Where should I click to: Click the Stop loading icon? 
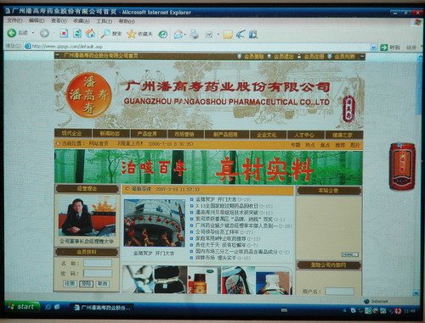pyautogui.click(x=64, y=34)
